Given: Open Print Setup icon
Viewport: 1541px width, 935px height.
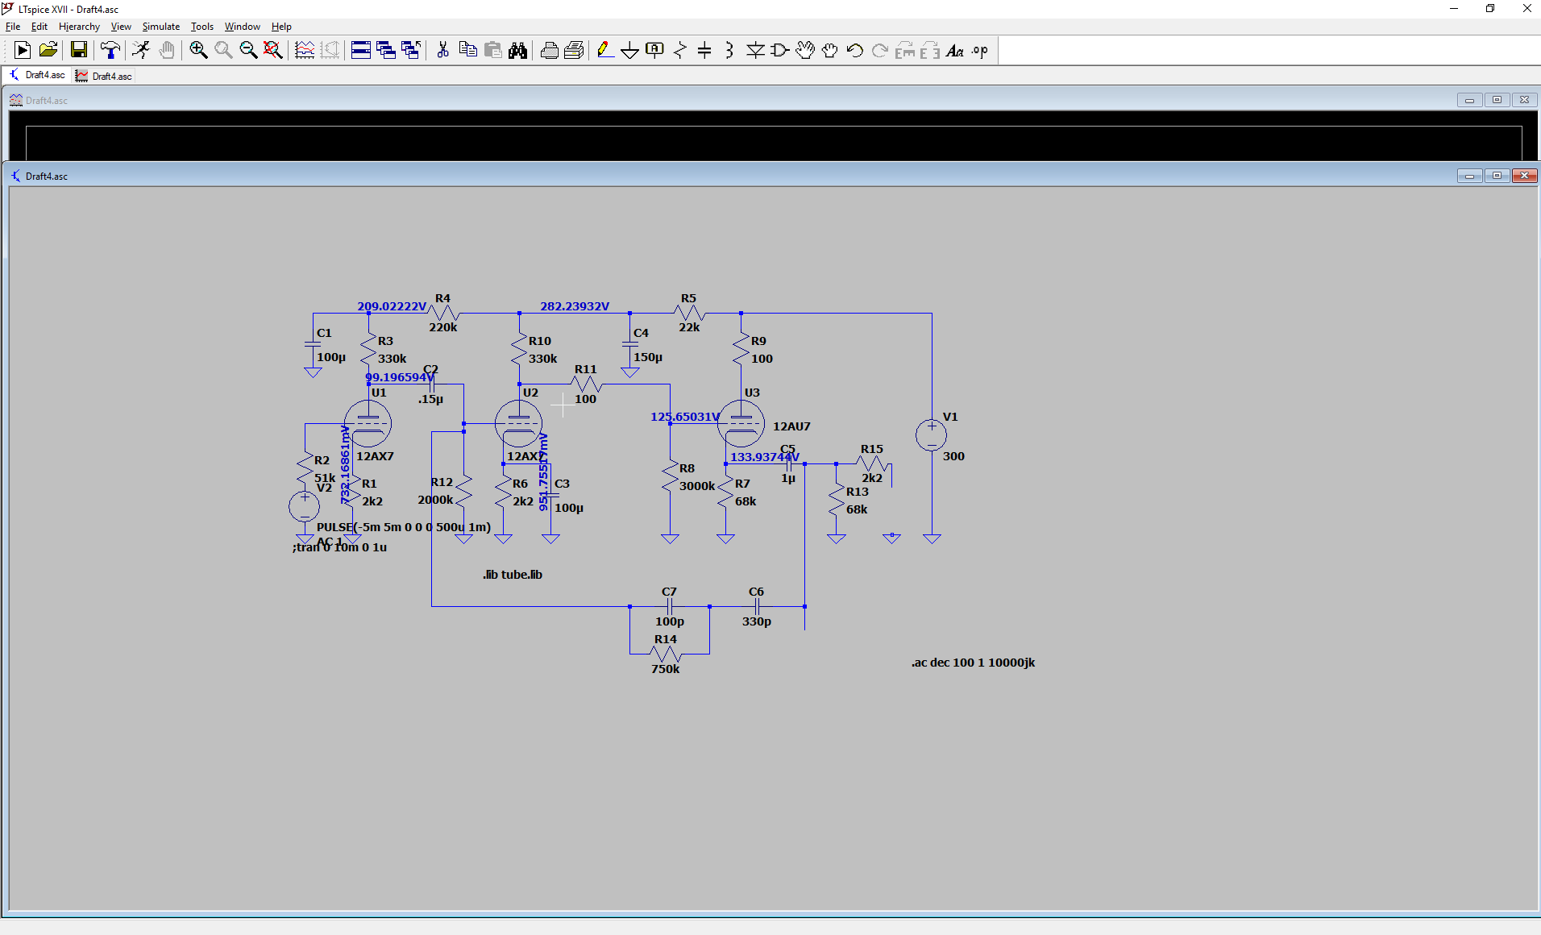Looking at the screenshot, I should point(574,51).
